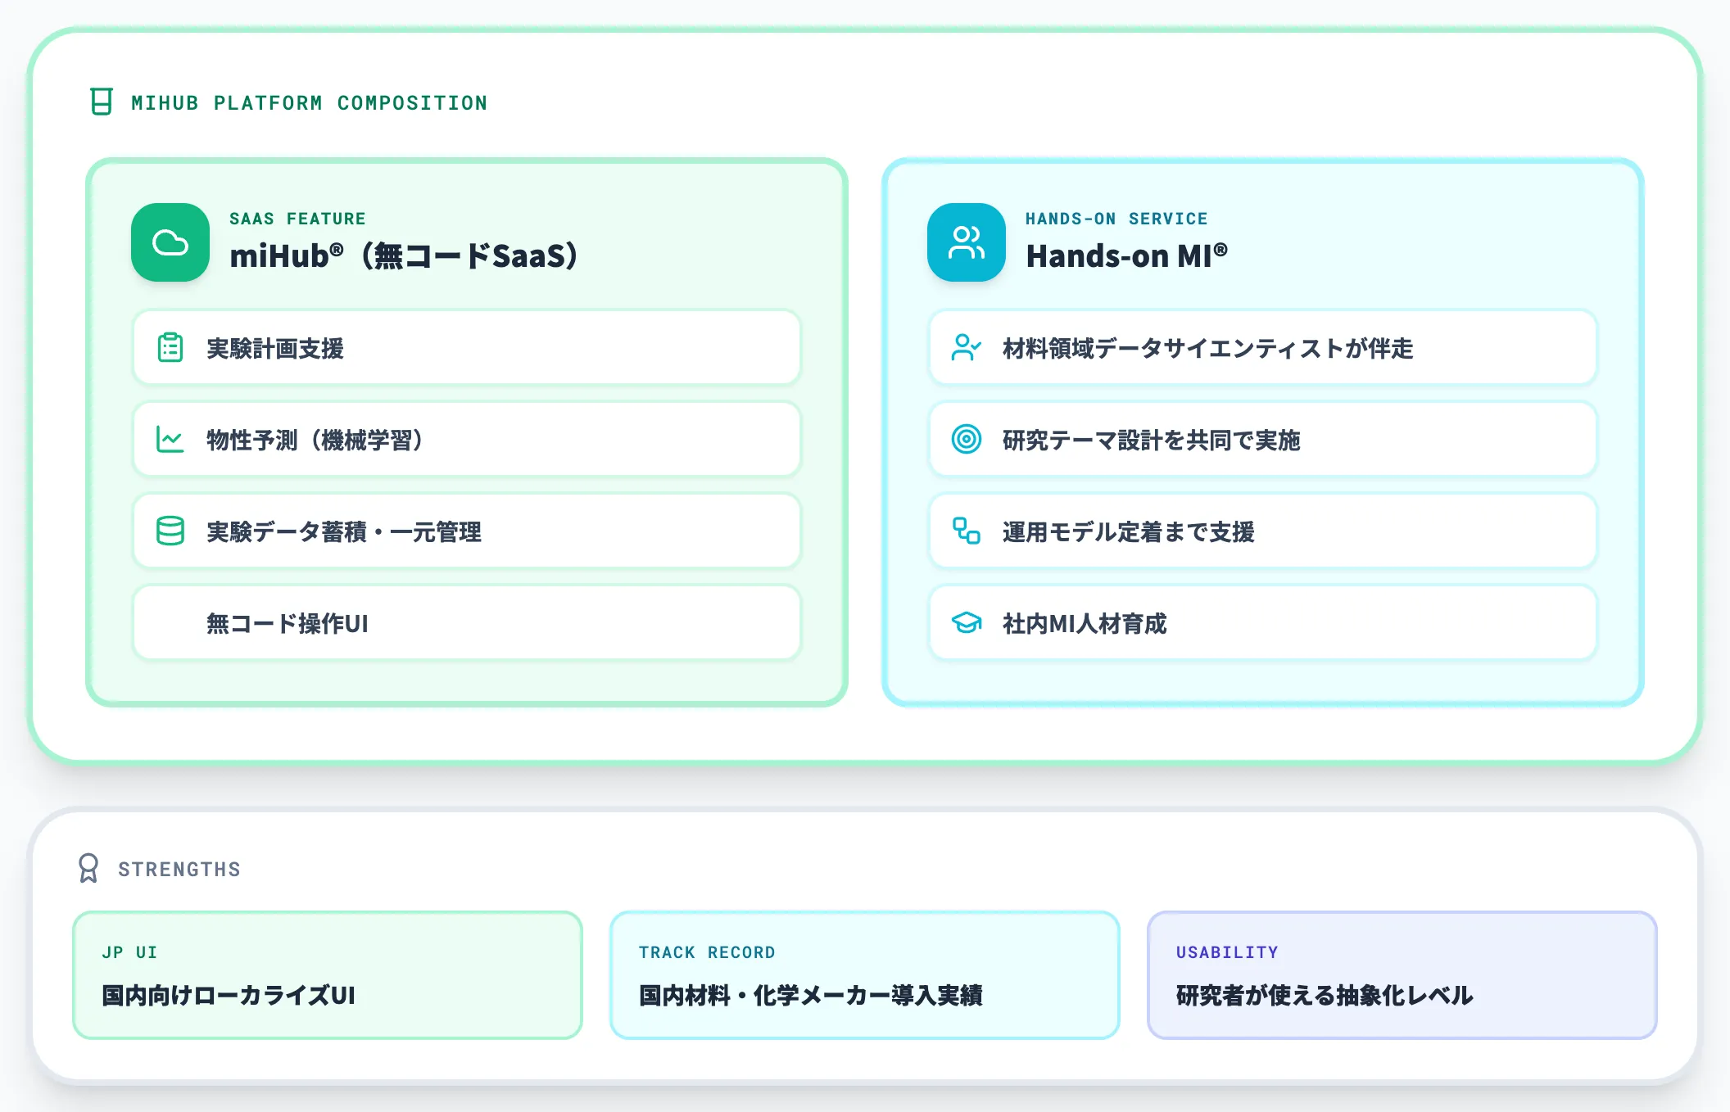This screenshot has width=1730, height=1112.
Task: Select the 物性予測（機械学習） feature row
Action: (467, 440)
